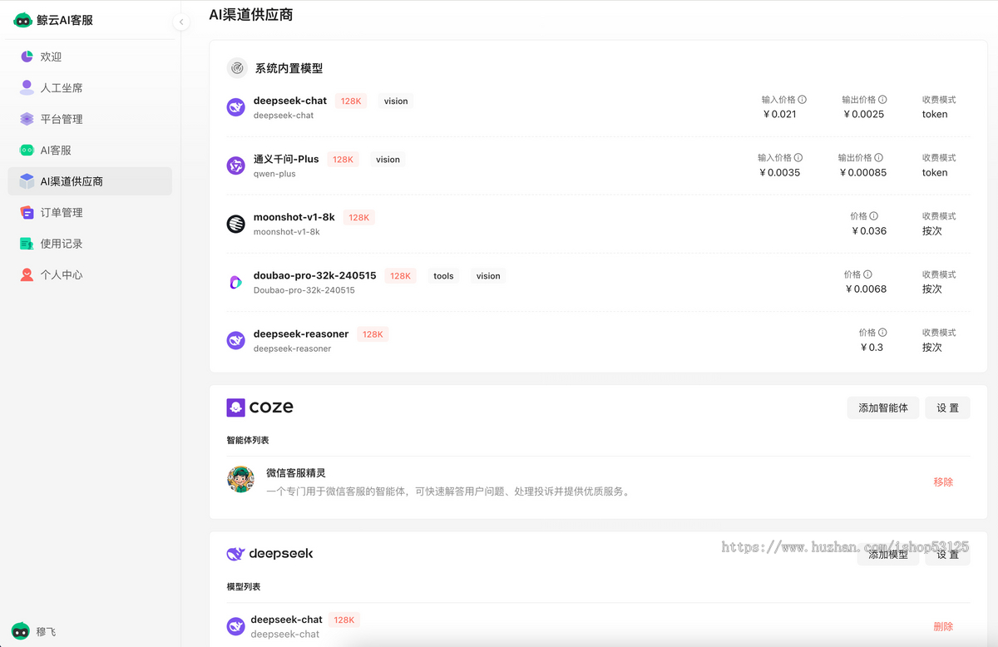Click the ￥0.036 price for moonshot
This screenshot has width=998, height=647.
pyautogui.click(x=869, y=231)
